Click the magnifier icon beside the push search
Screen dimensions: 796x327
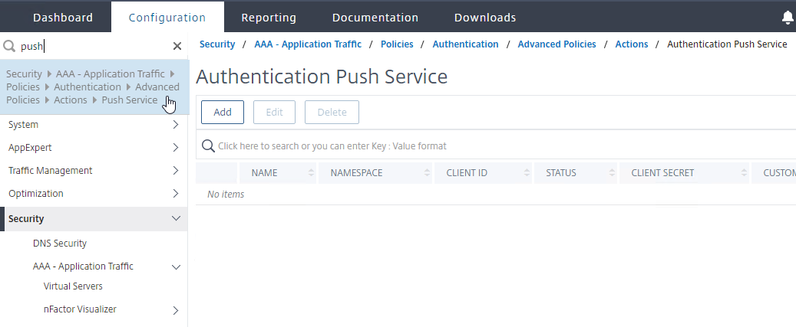[x=9, y=47]
